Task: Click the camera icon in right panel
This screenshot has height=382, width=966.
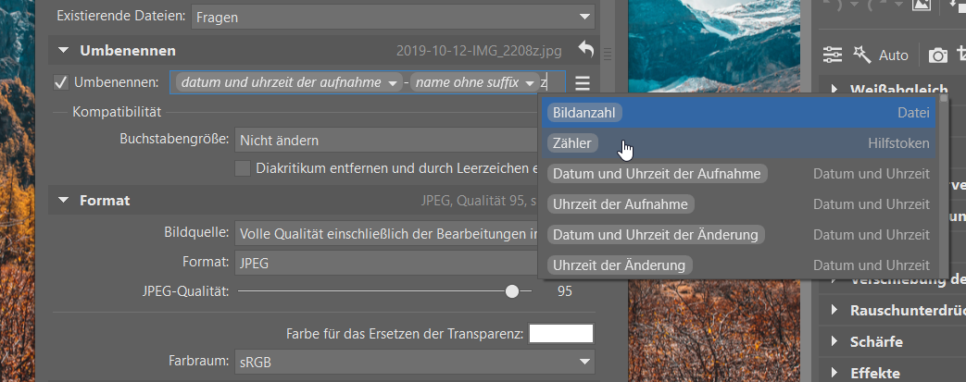Action: tap(938, 55)
